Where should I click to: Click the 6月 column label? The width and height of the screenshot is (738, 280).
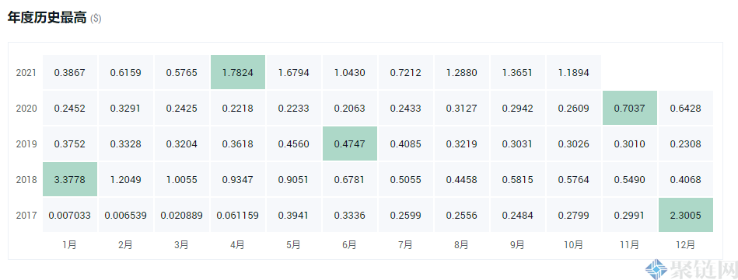point(350,245)
